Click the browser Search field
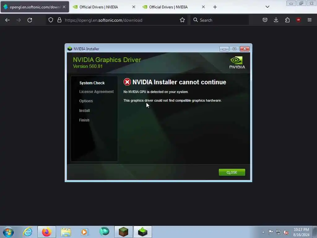Image resolution: width=317 pixels, height=238 pixels. (219, 20)
